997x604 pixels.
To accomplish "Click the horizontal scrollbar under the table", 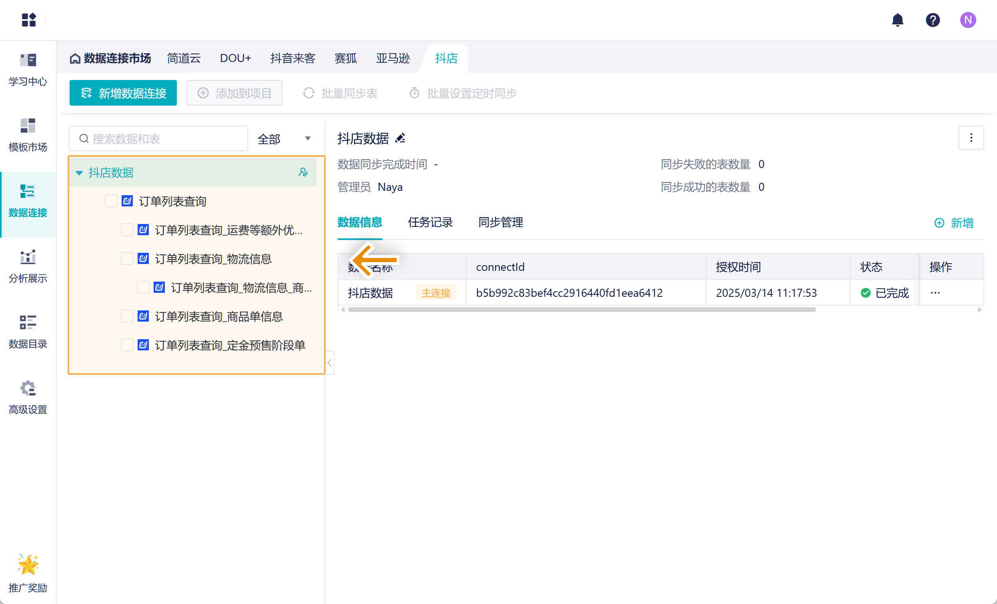I will pos(581,310).
